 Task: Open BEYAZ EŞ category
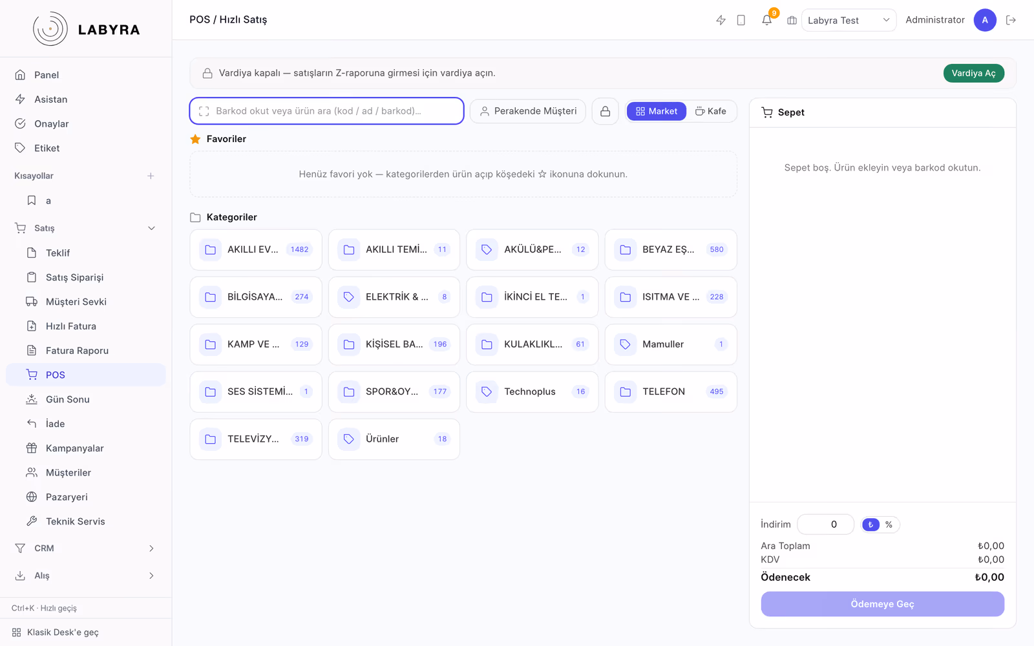pyautogui.click(x=671, y=249)
